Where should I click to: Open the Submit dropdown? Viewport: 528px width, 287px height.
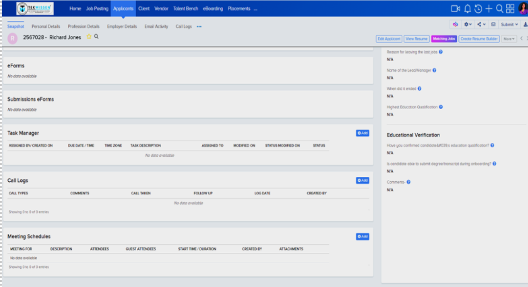click(509, 24)
